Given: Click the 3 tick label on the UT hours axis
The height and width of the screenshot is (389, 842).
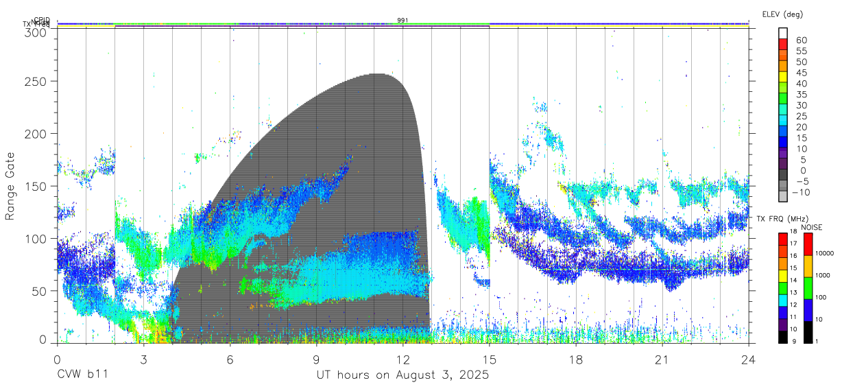Looking at the screenshot, I should click(143, 359).
